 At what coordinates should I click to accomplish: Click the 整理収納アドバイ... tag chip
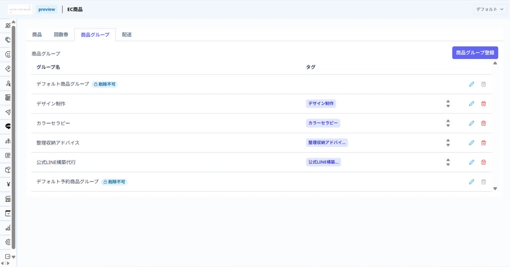click(x=327, y=143)
